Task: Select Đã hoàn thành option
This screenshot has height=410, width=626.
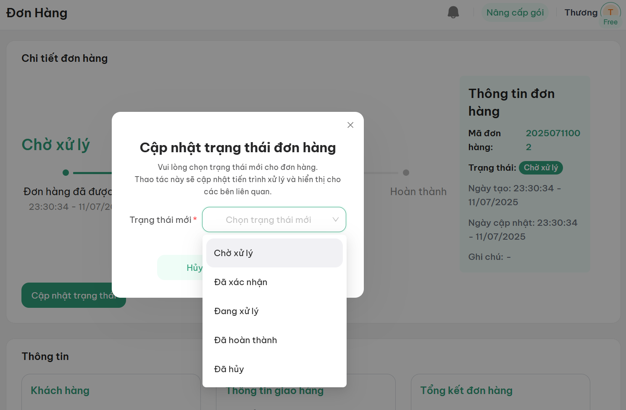Action: point(274,340)
